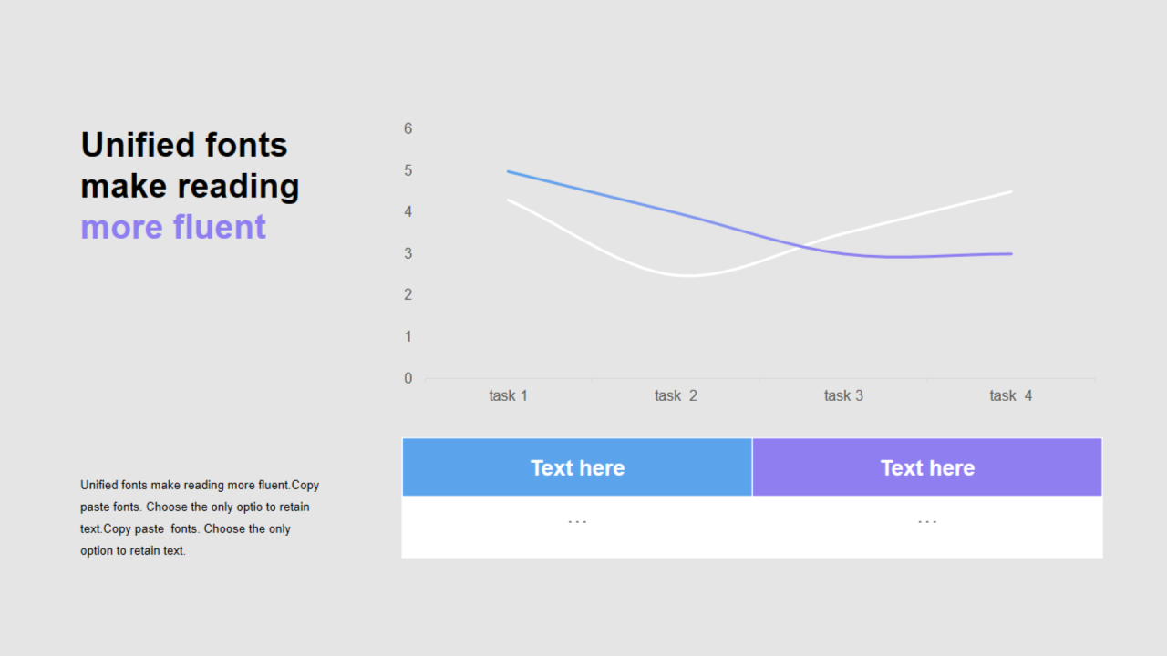Select the 'Unified fonts make reading' heading
This screenshot has width=1167, height=656.
pos(190,165)
